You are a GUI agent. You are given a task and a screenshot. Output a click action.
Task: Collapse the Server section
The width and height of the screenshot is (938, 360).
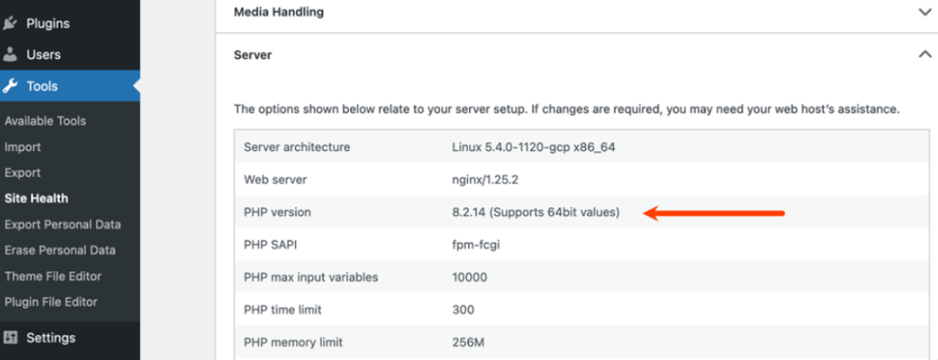click(577, 55)
